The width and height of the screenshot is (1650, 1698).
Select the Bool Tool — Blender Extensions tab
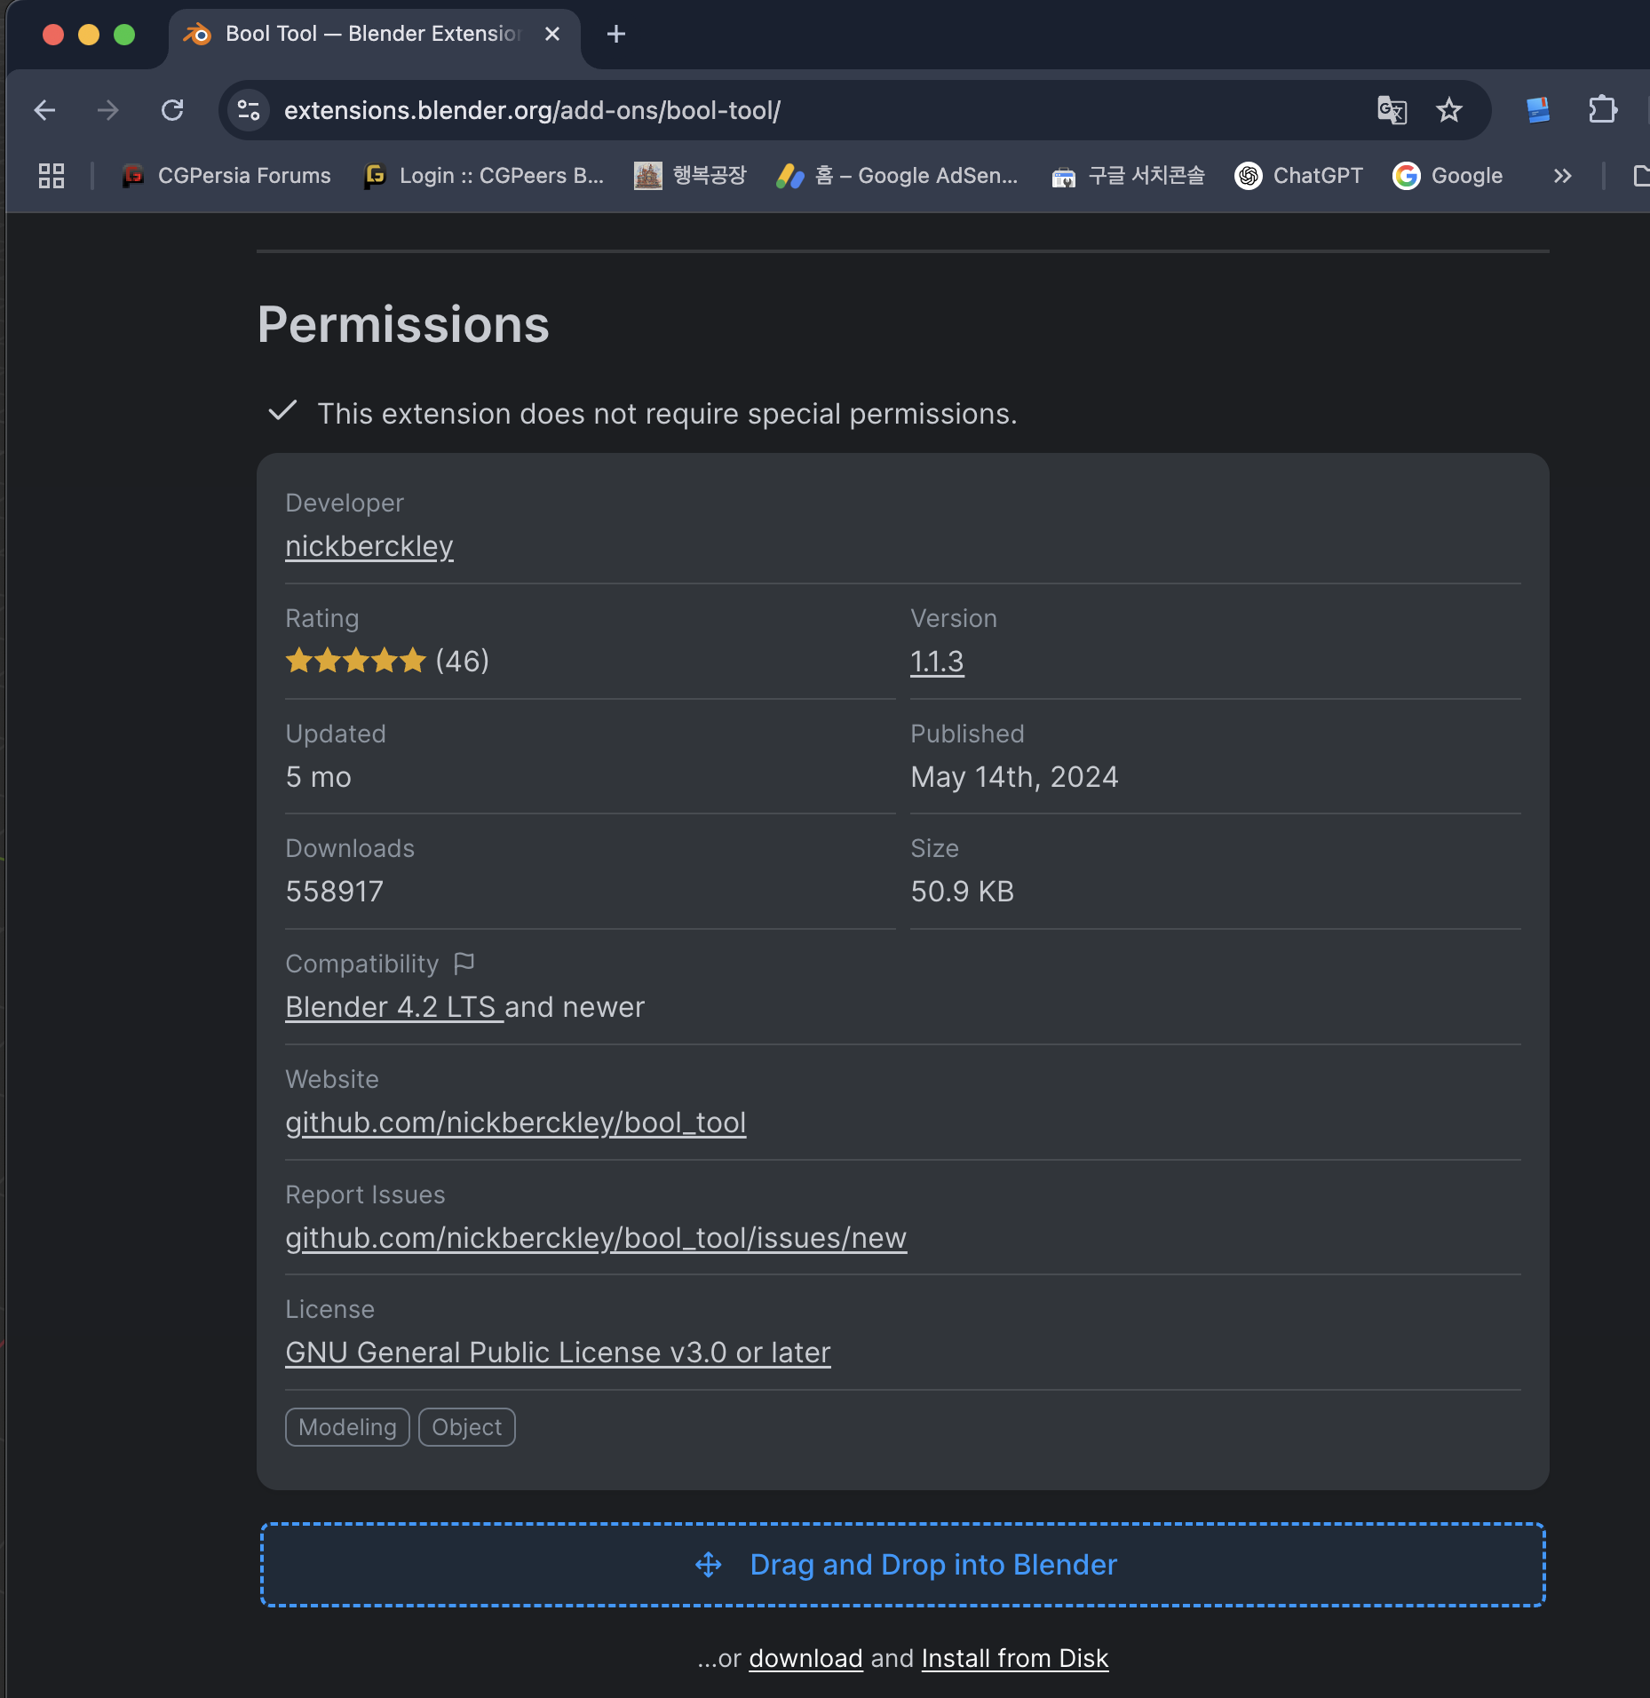(373, 34)
